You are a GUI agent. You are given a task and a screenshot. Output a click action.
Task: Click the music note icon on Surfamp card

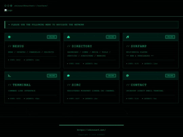[x=127, y=37]
